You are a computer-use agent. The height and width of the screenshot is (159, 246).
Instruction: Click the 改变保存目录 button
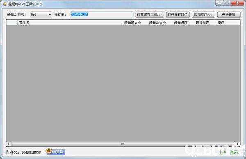[x=150, y=15]
